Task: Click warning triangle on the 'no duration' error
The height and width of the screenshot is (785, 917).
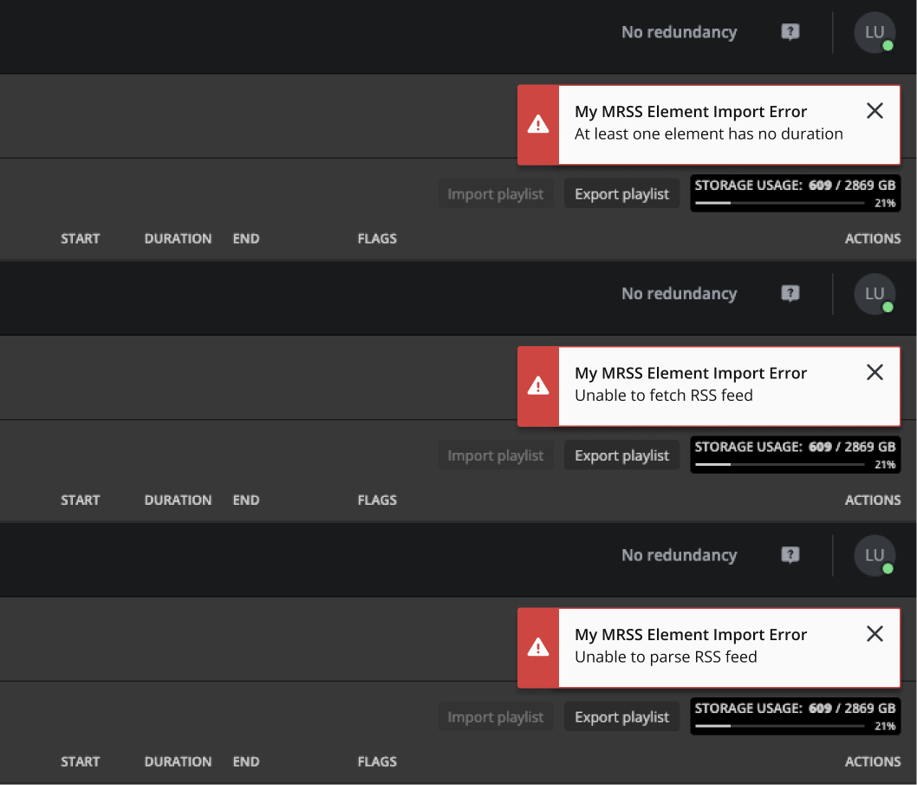Action: (x=538, y=124)
